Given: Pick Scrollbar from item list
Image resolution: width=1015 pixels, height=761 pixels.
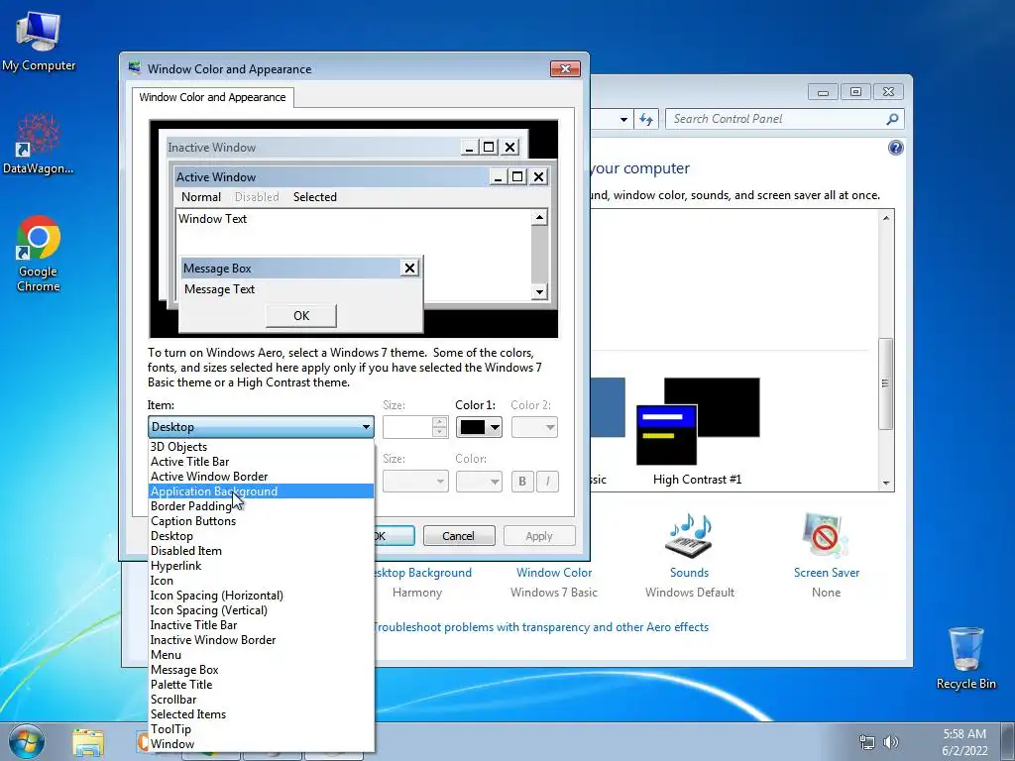Looking at the screenshot, I should click(261, 700).
